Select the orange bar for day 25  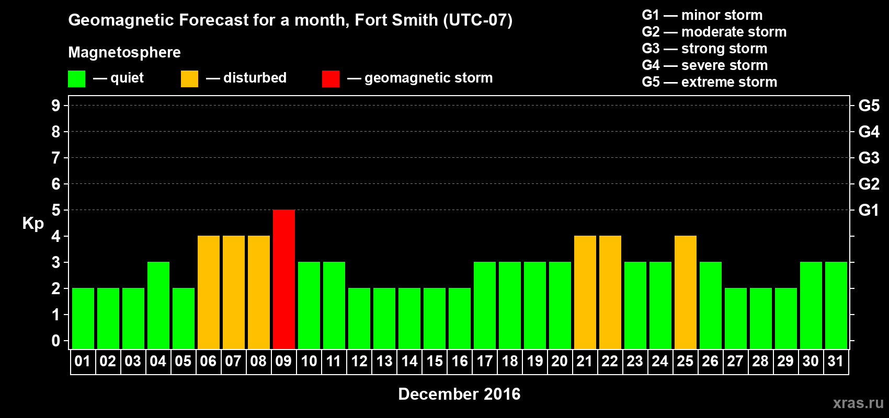pos(686,292)
